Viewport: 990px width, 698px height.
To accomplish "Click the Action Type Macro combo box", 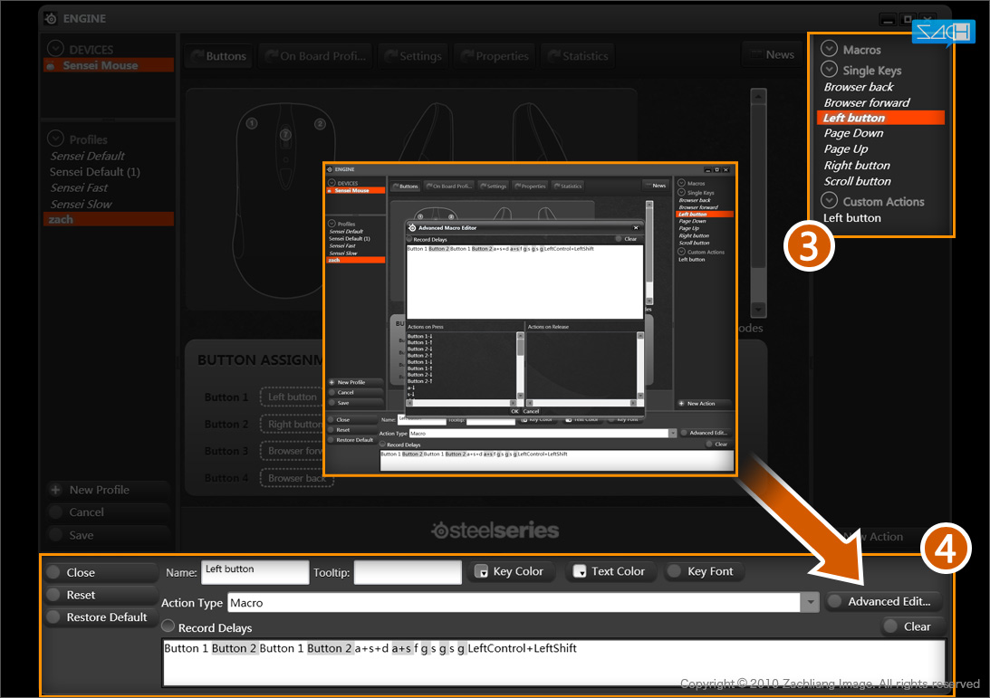I will tap(524, 603).
